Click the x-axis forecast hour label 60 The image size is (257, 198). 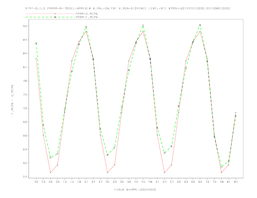pos(179,182)
